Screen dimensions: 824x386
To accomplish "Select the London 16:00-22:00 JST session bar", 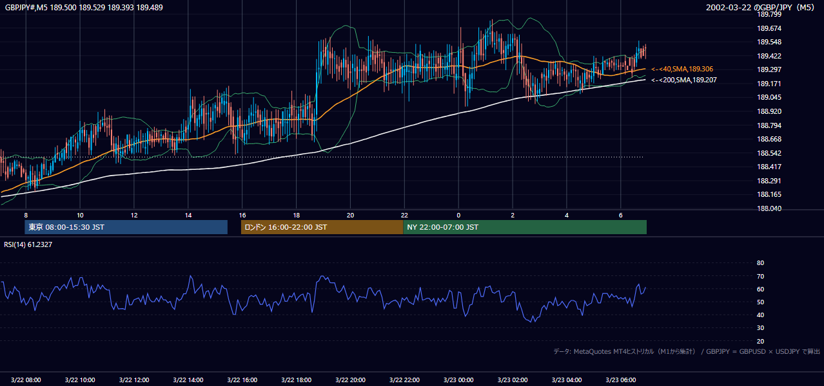I will pyautogui.click(x=322, y=227).
